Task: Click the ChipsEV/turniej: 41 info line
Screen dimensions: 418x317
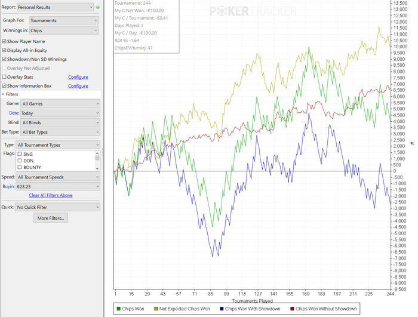Action: click(134, 48)
